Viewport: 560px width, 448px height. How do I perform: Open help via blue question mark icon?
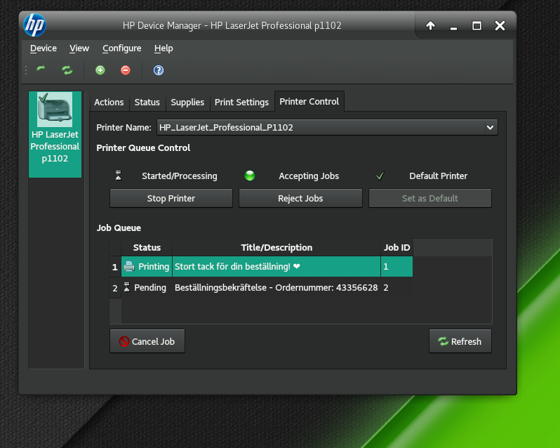click(x=159, y=70)
